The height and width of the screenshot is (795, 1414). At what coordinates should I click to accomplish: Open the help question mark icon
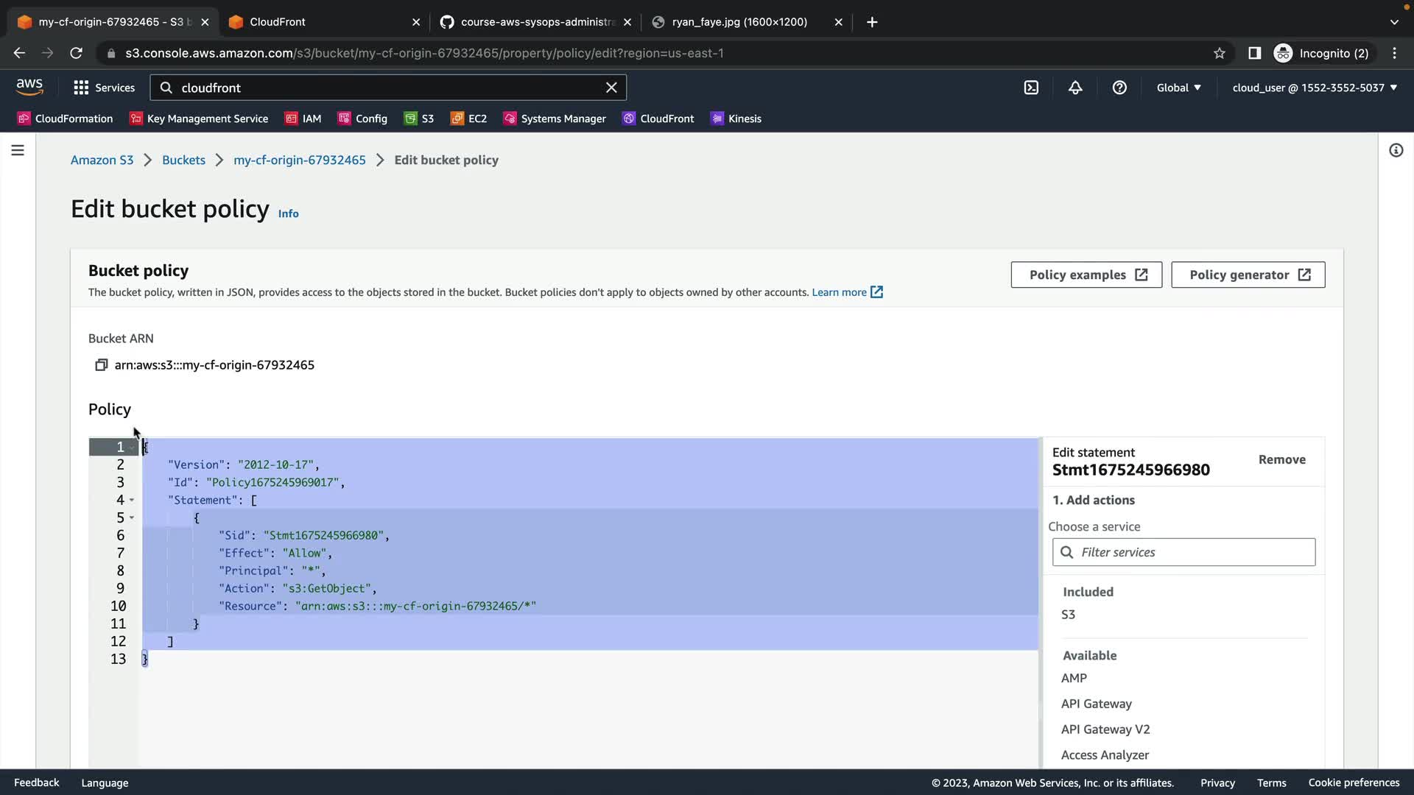point(1119,88)
